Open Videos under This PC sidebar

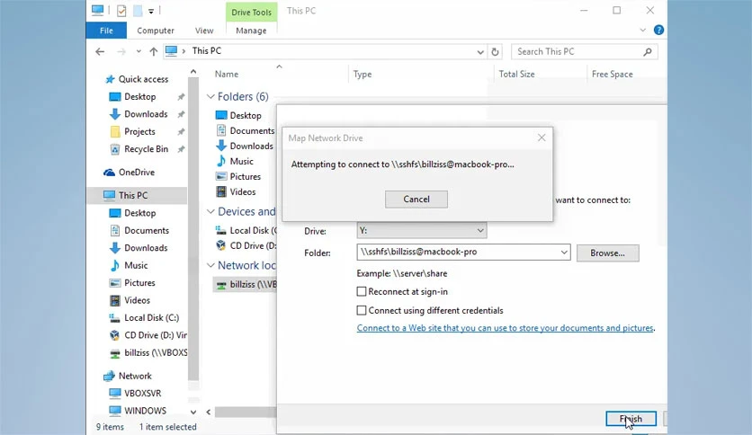tap(137, 300)
